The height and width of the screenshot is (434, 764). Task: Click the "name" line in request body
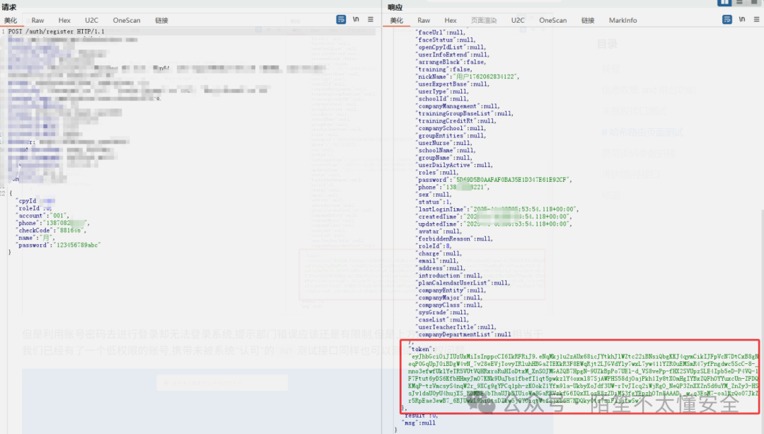(35, 237)
